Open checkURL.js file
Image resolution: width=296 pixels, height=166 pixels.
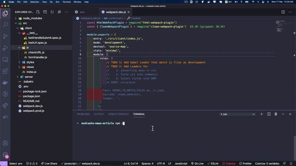(36, 52)
